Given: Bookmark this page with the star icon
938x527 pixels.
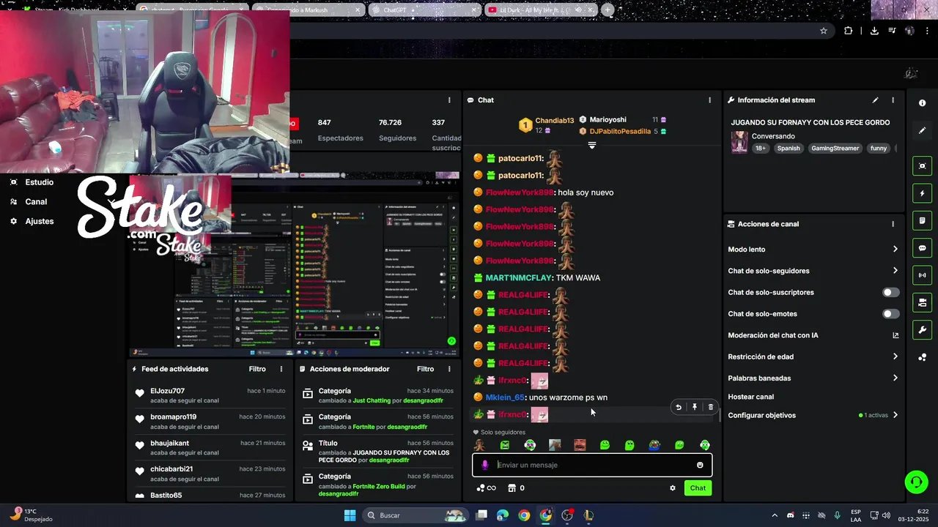Looking at the screenshot, I should (x=824, y=31).
